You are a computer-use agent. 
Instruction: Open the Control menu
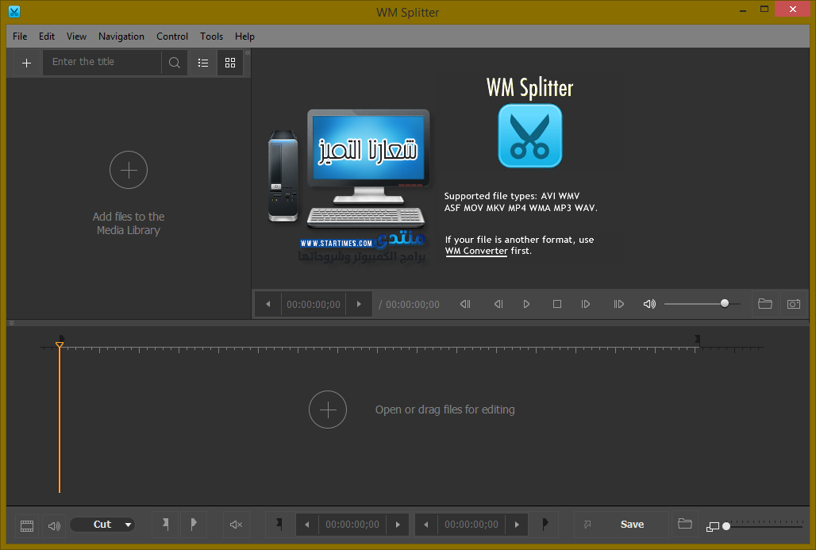(171, 37)
